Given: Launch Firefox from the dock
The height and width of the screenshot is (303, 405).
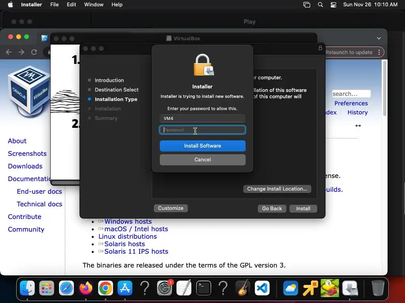Looking at the screenshot, I should (86, 288).
